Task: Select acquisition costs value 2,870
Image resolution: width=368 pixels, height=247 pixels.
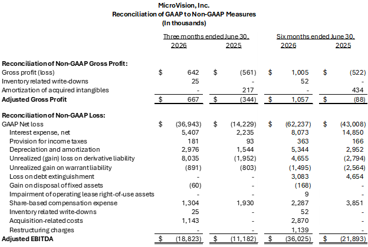Action: pyautogui.click(x=300, y=221)
